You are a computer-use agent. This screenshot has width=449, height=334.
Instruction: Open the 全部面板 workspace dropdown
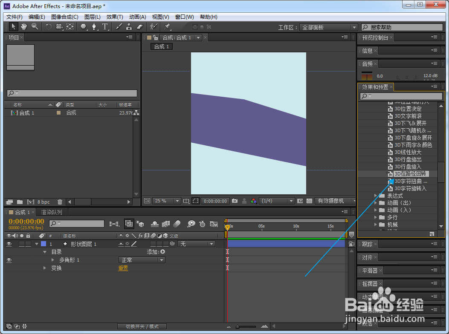pos(329,27)
